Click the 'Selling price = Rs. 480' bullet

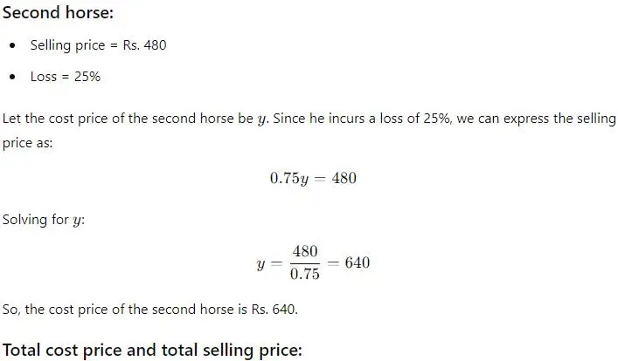tap(98, 45)
